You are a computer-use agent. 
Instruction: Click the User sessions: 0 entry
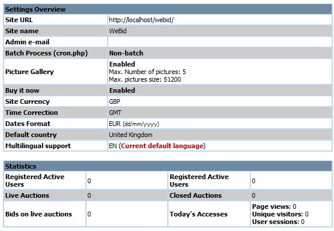tap(278, 222)
